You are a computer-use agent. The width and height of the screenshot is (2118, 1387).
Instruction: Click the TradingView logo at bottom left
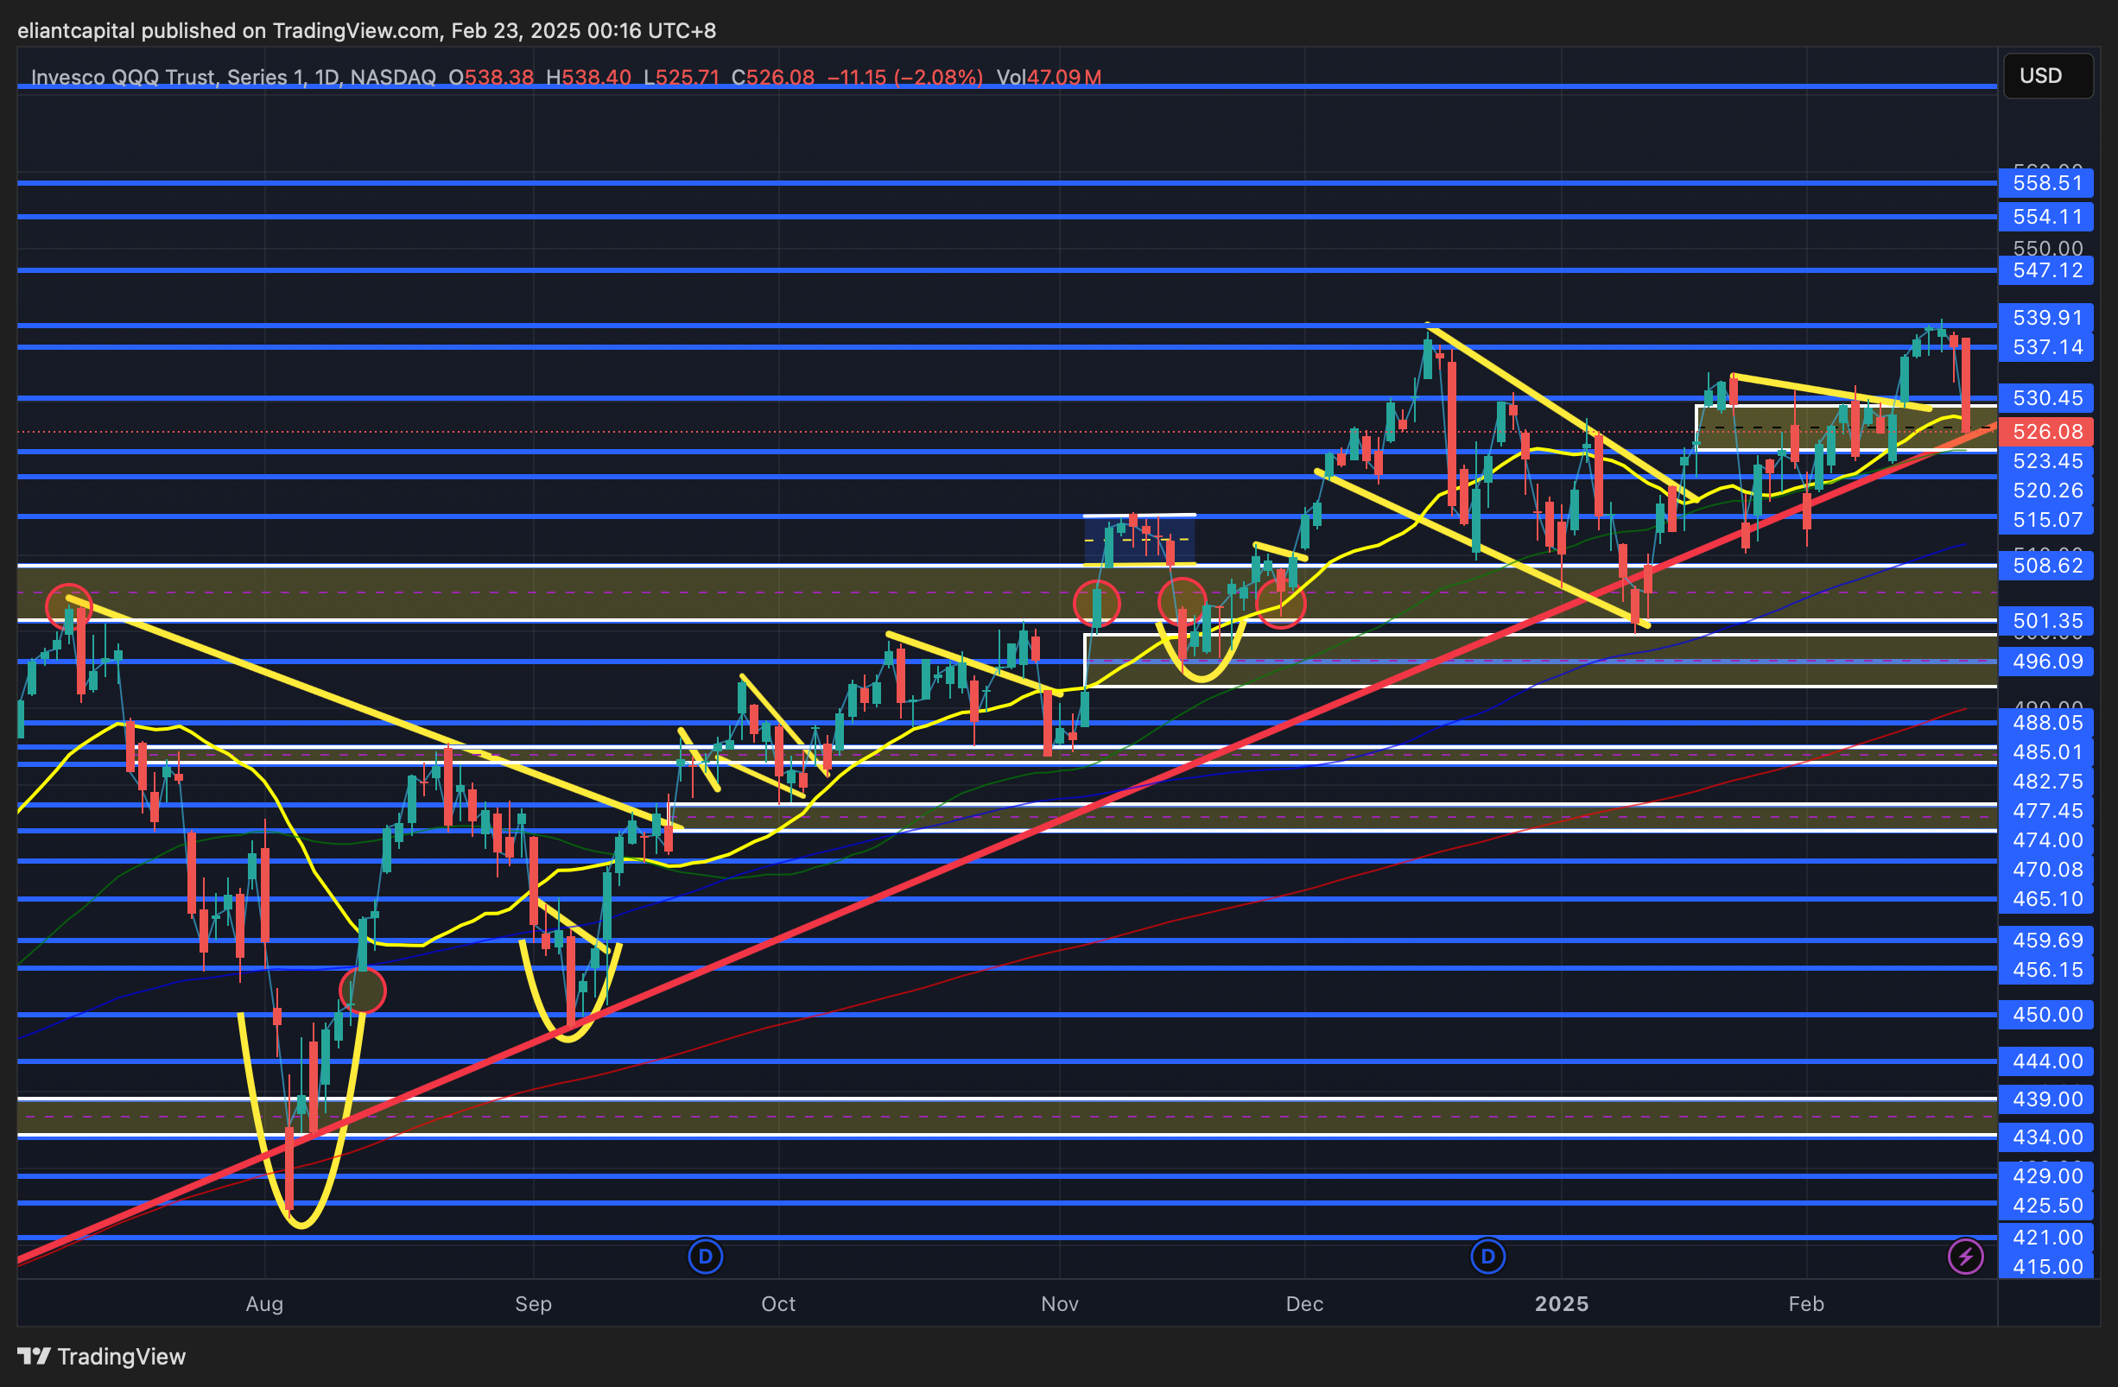coord(101,1356)
